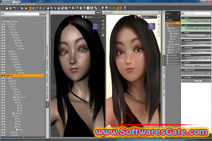Click the zoom magnifier in right viewport
212x141 pixels.
(159, 28)
